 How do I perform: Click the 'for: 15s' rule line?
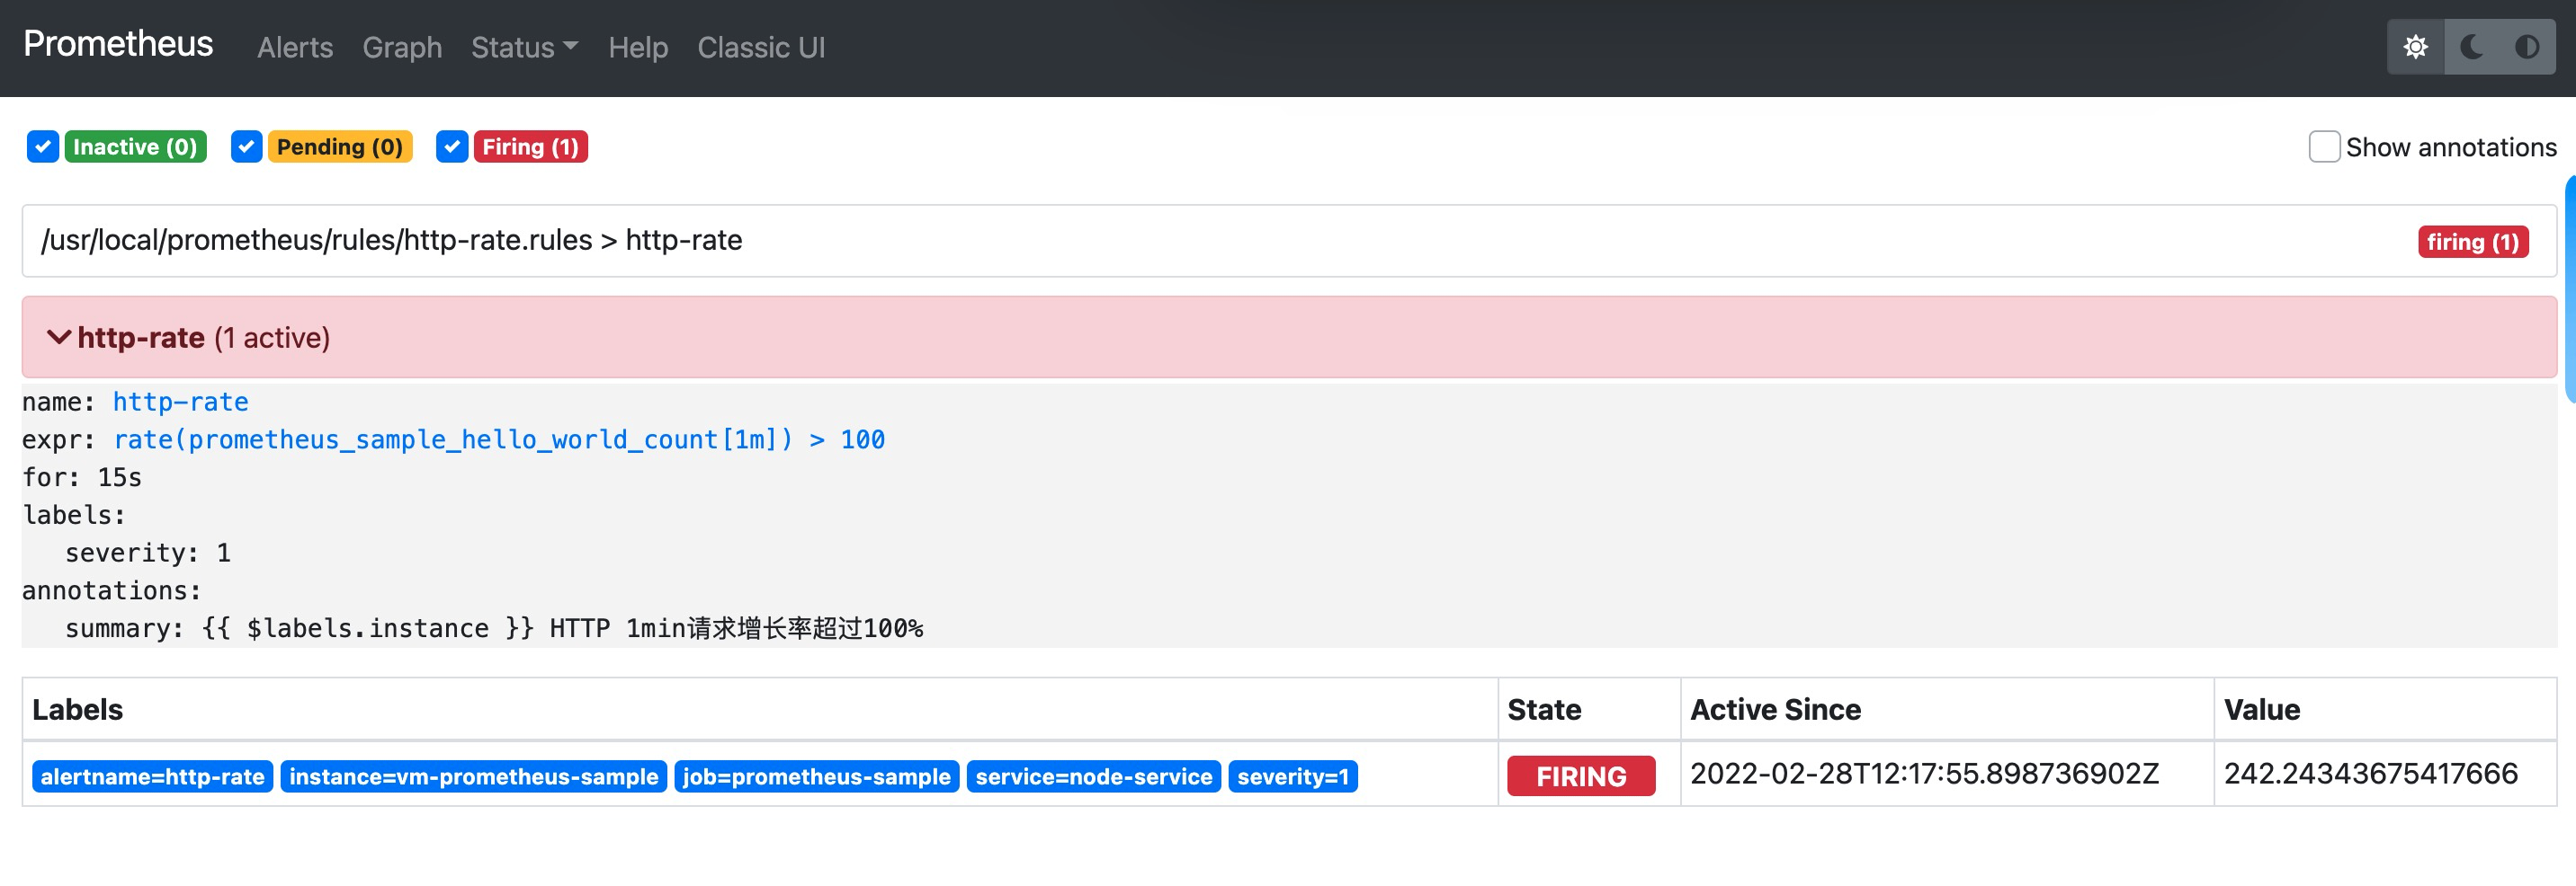point(82,477)
